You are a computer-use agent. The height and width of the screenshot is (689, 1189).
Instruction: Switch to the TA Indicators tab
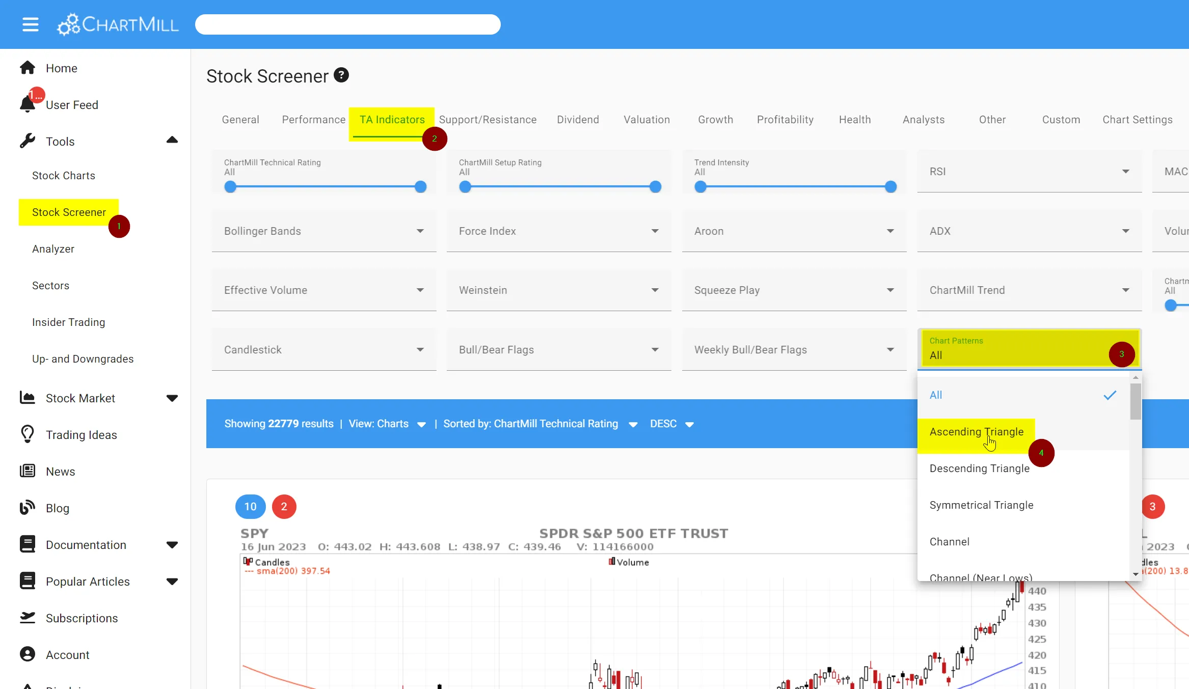point(392,120)
